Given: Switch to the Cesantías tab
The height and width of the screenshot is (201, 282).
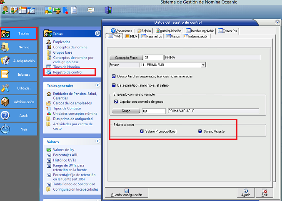Looking at the screenshot, I should point(227,31).
